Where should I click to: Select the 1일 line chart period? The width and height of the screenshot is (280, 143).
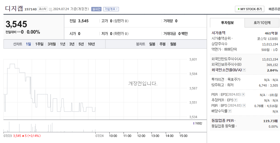(28, 44)
